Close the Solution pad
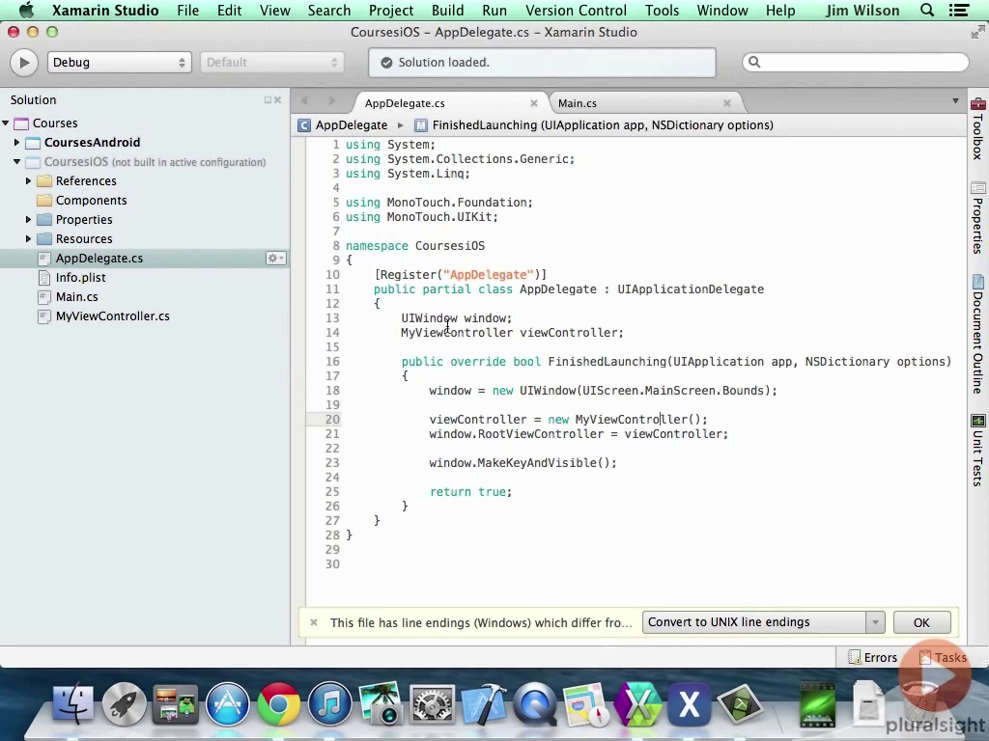 (x=277, y=100)
